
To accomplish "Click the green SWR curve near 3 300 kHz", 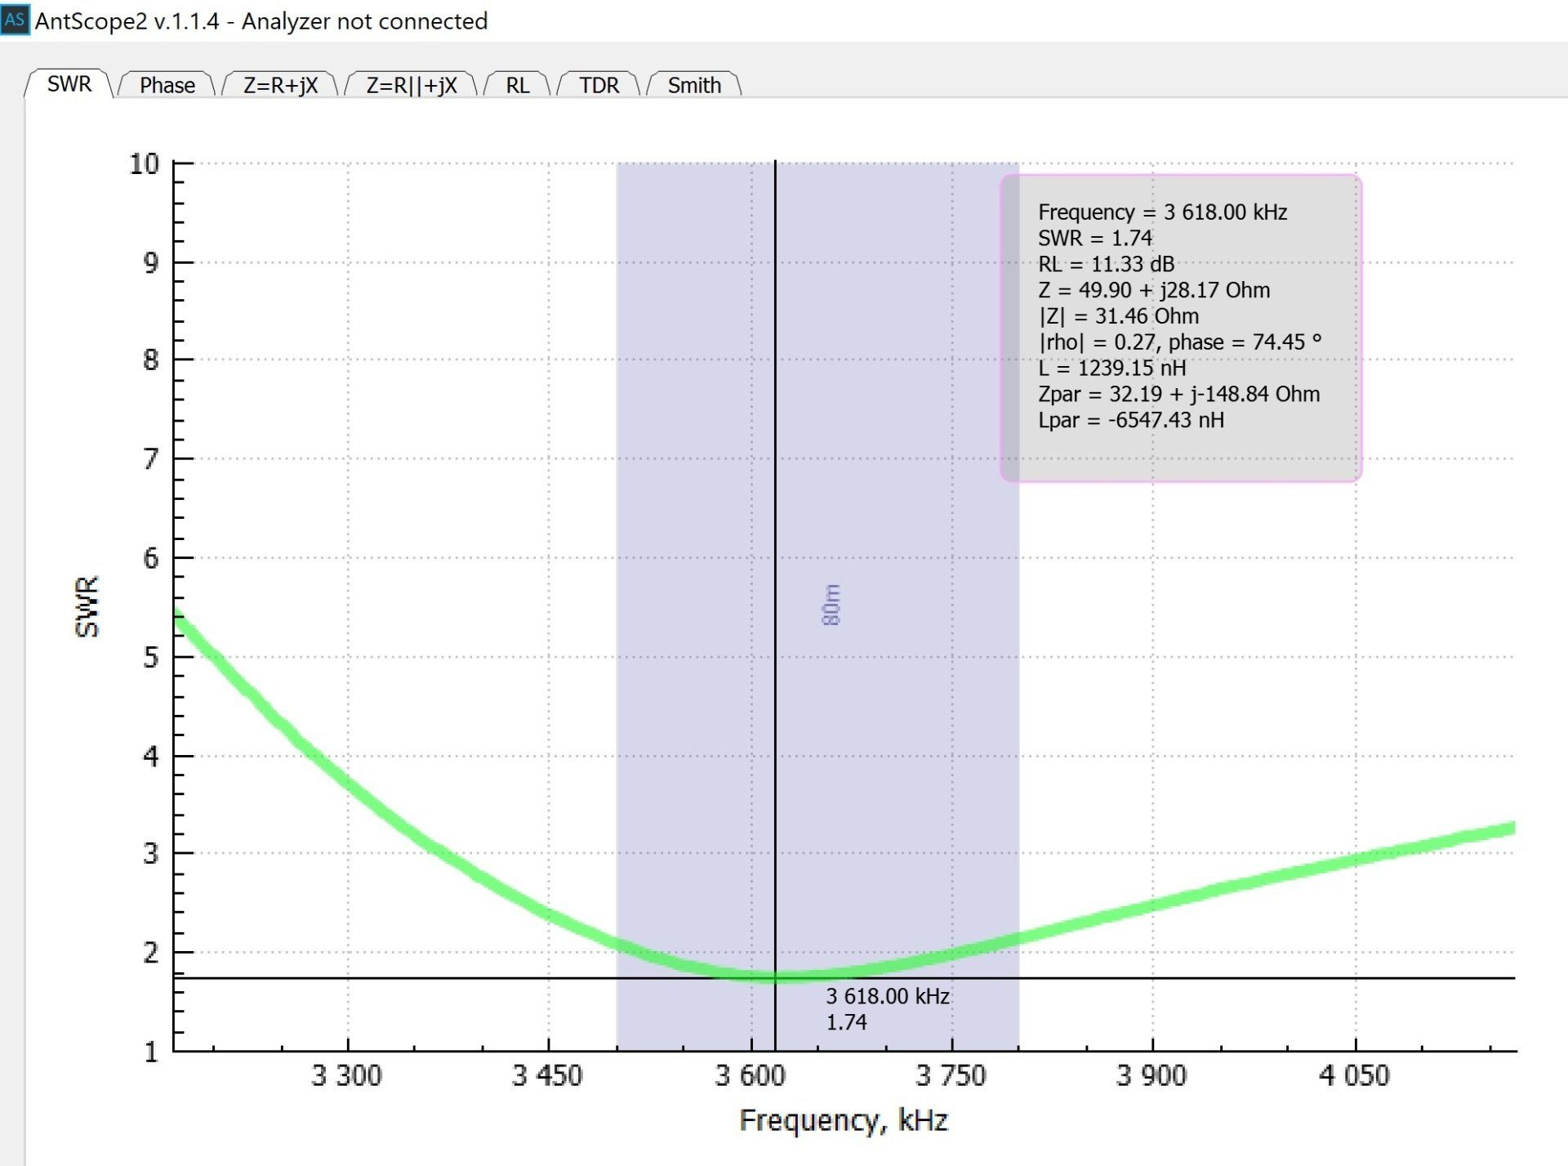I will tap(349, 783).
